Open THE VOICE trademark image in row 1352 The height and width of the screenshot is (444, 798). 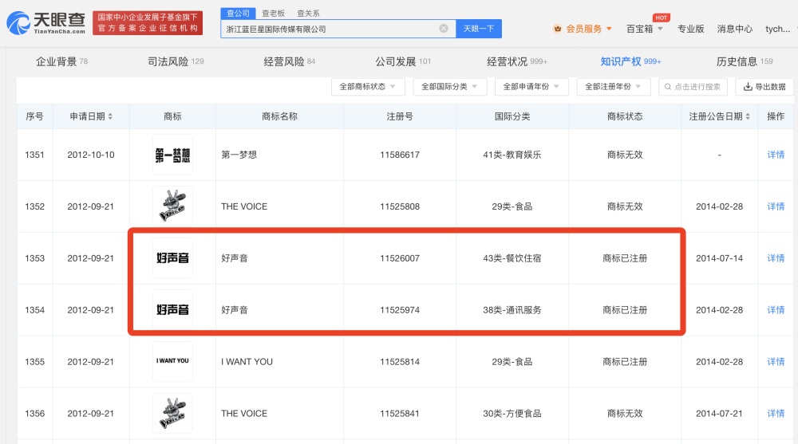pos(172,206)
